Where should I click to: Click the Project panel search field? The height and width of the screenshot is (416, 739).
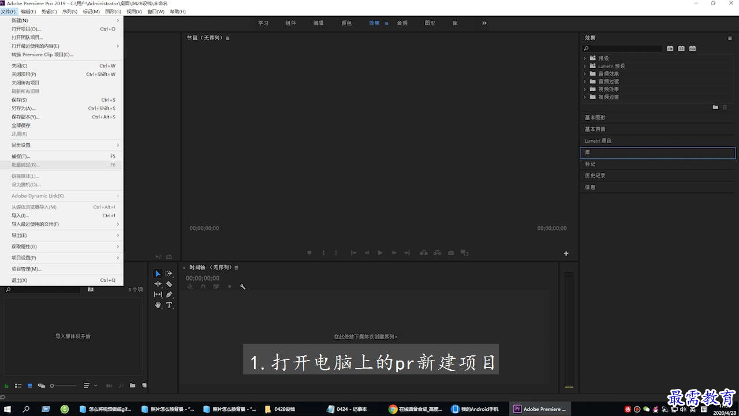(43, 289)
